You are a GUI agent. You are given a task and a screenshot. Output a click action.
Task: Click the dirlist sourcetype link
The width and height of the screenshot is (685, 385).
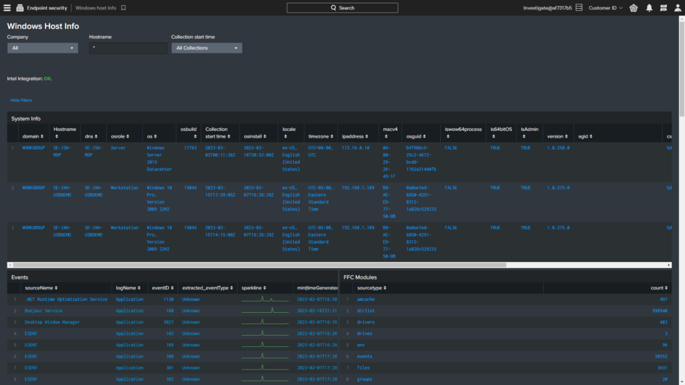pyautogui.click(x=366, y=311)
